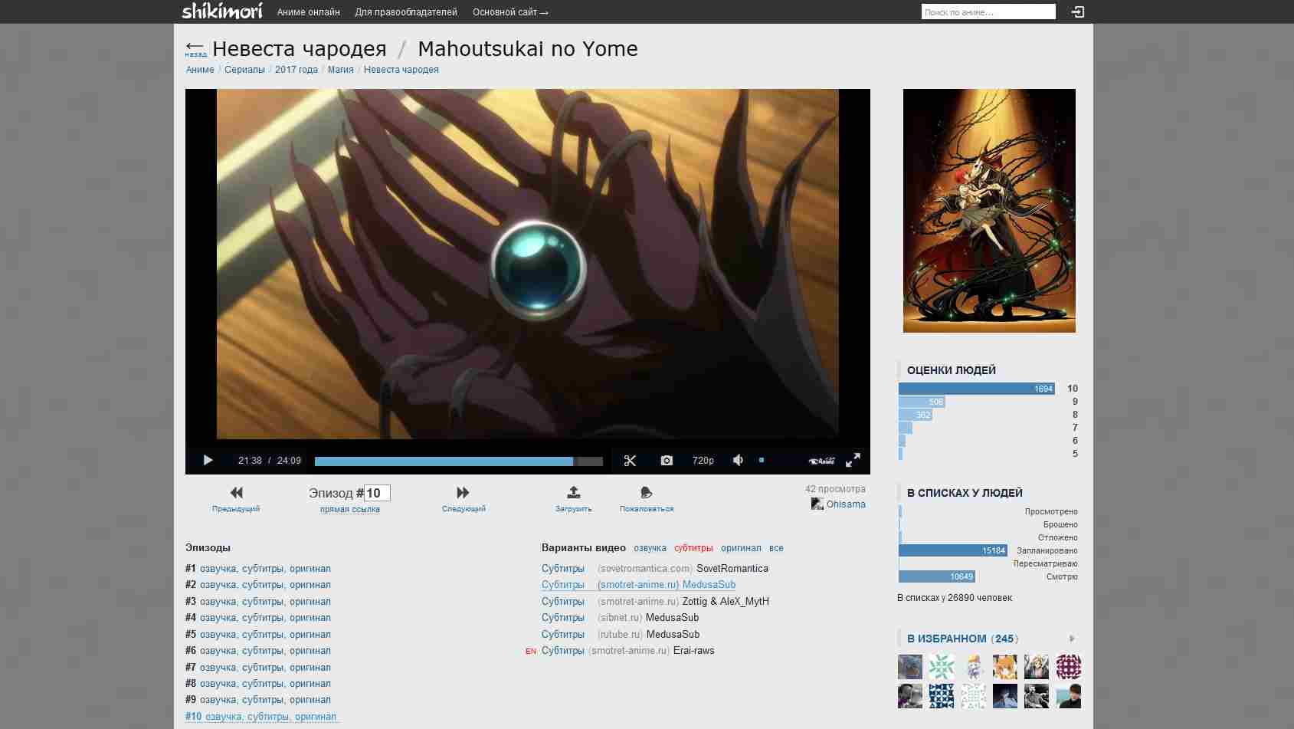Click the anime search field
Screen dimensions: 1294x729
988,12
